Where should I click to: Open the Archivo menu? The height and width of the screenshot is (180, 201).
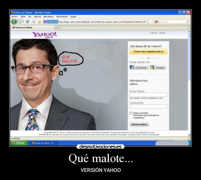(x=15, y=16)
